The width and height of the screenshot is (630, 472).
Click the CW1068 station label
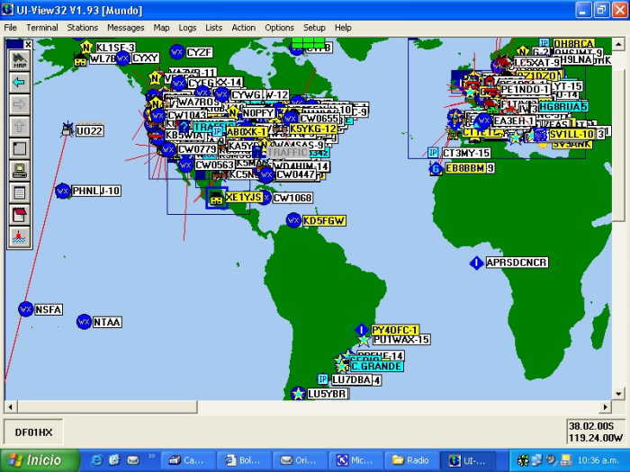click(x=292, y=198)
